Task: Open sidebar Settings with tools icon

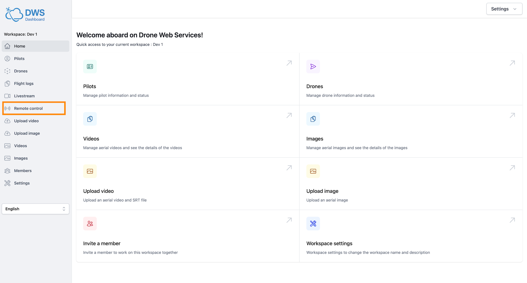Action: coord(22,183)
